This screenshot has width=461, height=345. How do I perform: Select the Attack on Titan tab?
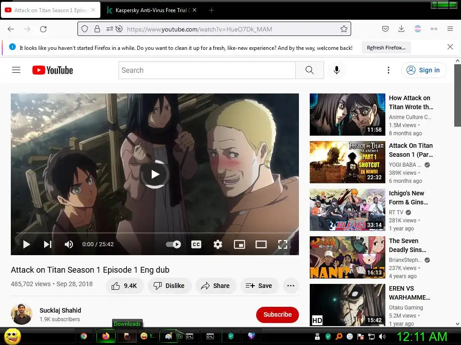coord(50,10)
